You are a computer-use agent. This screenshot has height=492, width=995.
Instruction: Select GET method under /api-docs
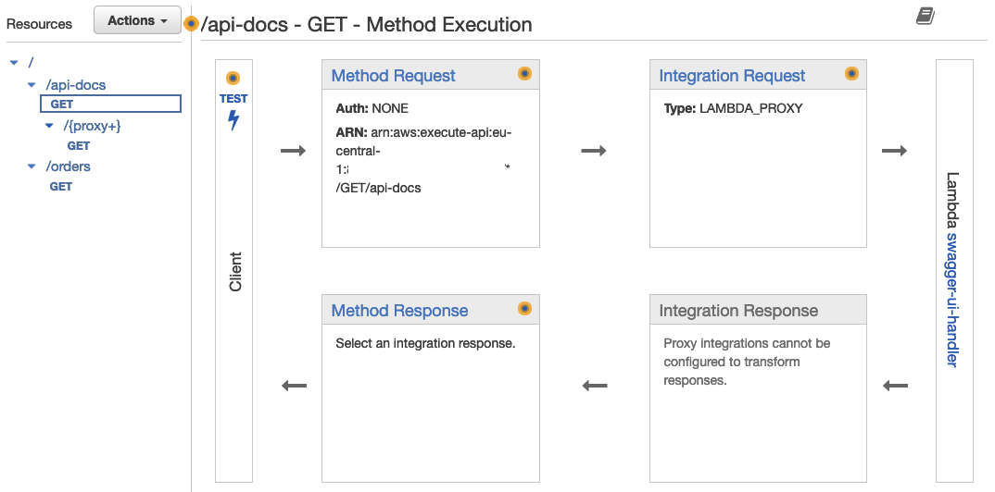(x=61, y=105)
